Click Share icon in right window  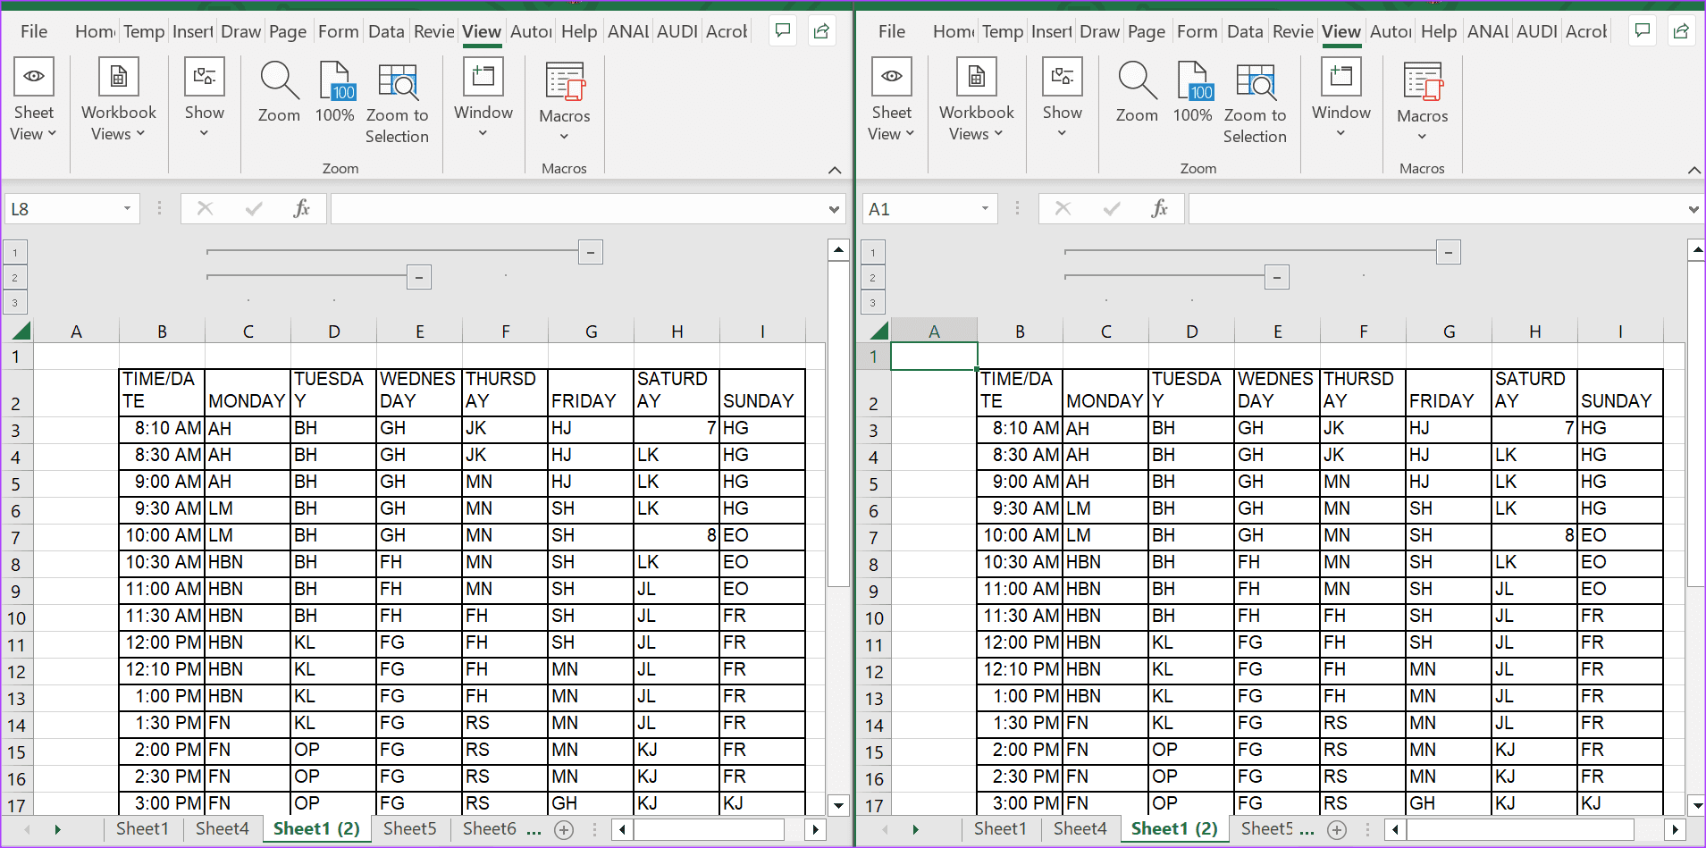pos(1680,31)
